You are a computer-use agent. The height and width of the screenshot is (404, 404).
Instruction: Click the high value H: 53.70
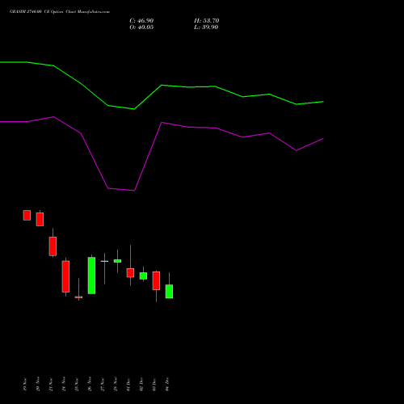206,21
